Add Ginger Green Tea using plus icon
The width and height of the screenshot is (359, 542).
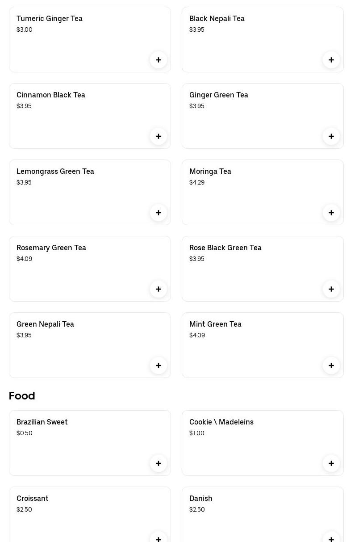coord(331,136)
